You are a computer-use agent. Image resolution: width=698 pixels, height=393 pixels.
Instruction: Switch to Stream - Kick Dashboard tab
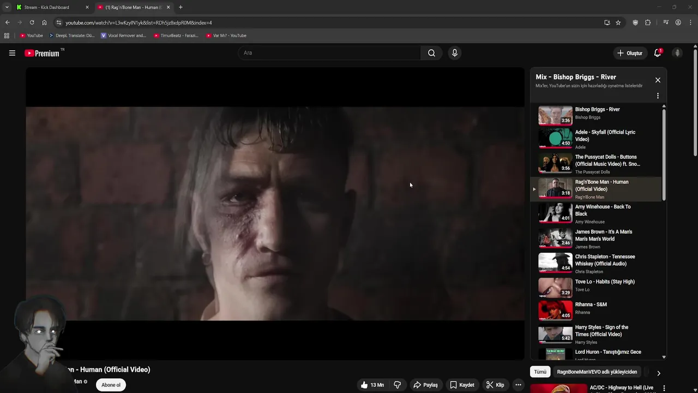tap(52, 7)
